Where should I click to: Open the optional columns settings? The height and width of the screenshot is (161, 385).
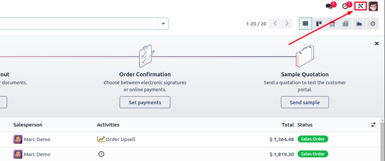point(373,125)
